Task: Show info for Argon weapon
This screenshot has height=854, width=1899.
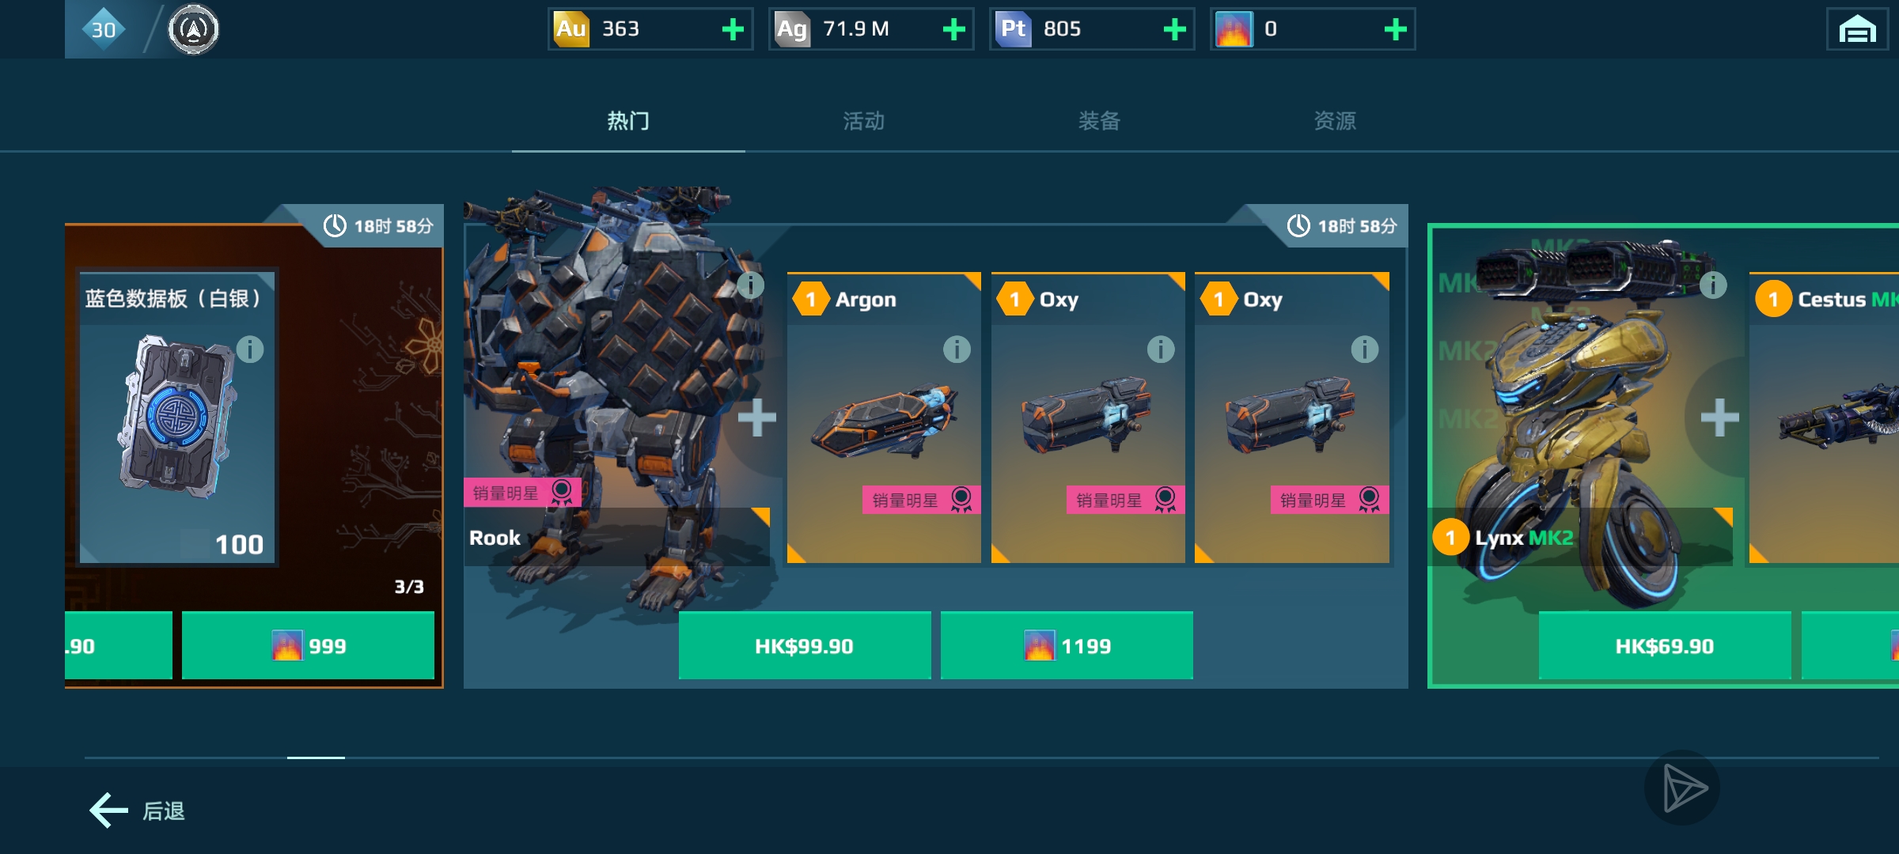Action: coord(957,349)
